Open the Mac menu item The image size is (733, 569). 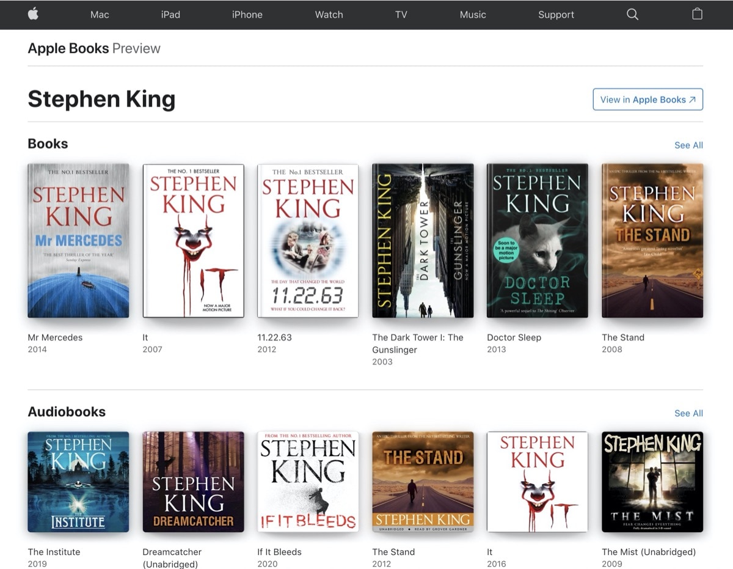click(x=99, y=15)
